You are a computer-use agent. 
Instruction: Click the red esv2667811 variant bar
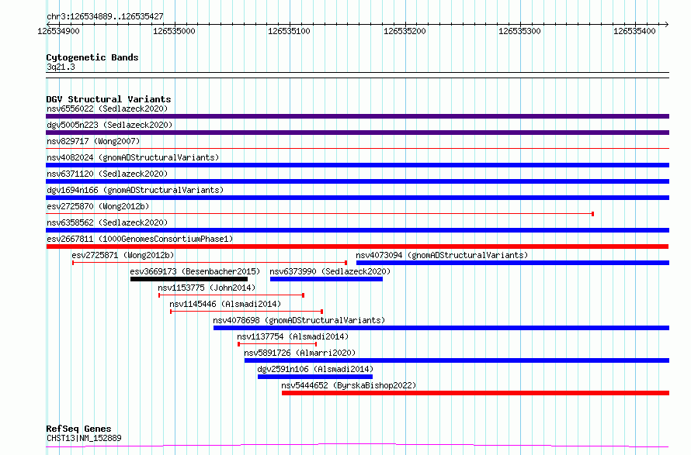click(x=357, y=246)
